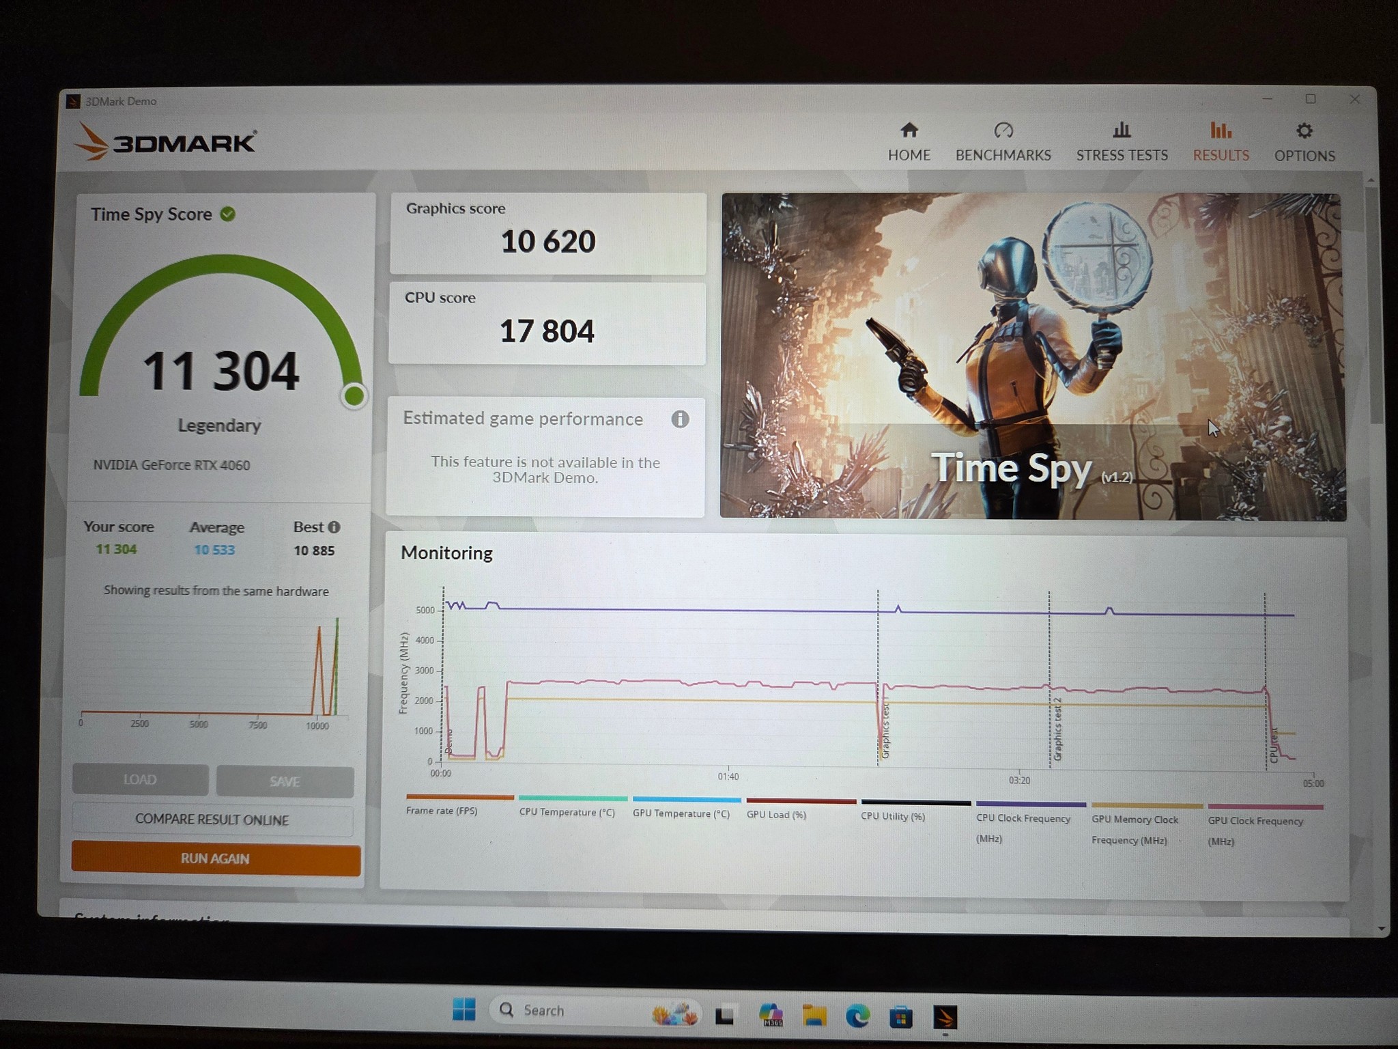
Task: Open the HOME tab
Action: pyautogui.click(x=909, y=142)
